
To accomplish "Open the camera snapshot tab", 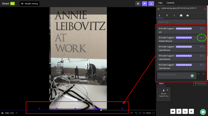I will 181,15.
